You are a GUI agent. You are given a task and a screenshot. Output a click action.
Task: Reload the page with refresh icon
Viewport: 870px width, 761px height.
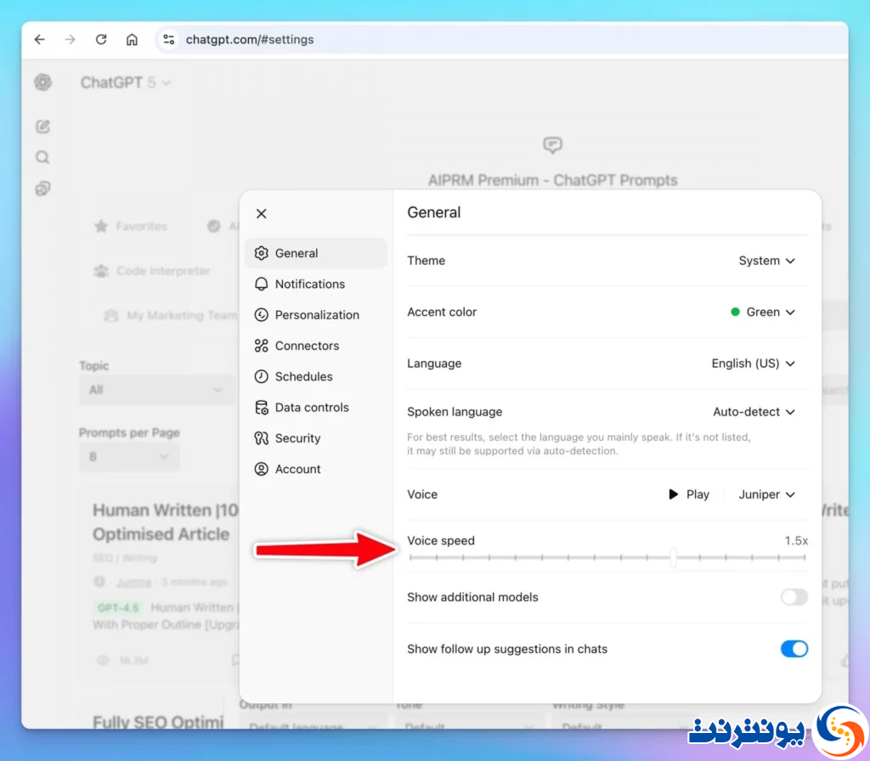pos(101,39)
